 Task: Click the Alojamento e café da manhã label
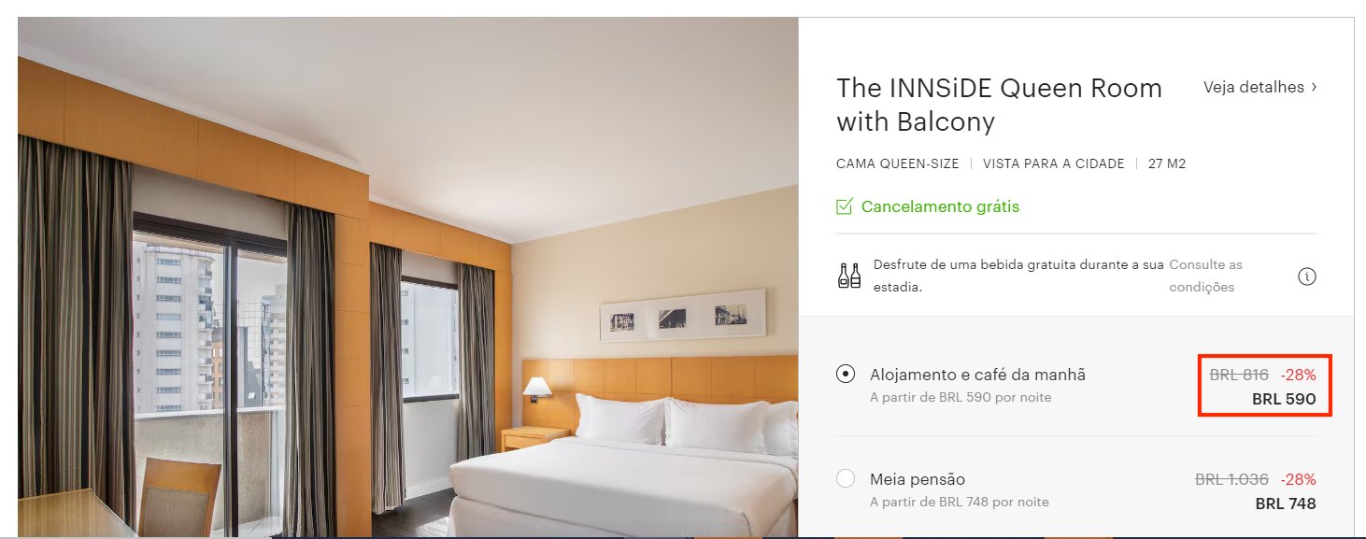977,375
